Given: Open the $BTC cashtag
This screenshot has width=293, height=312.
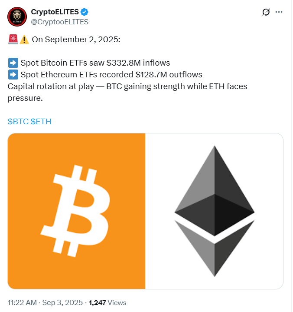Looking at the screenshot, I should point(18,121).
